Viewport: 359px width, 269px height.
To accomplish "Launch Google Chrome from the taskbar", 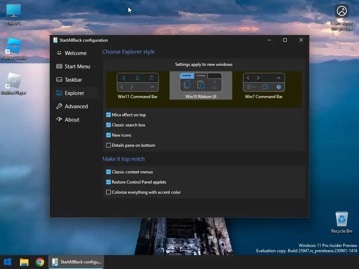I will (40, 262).
